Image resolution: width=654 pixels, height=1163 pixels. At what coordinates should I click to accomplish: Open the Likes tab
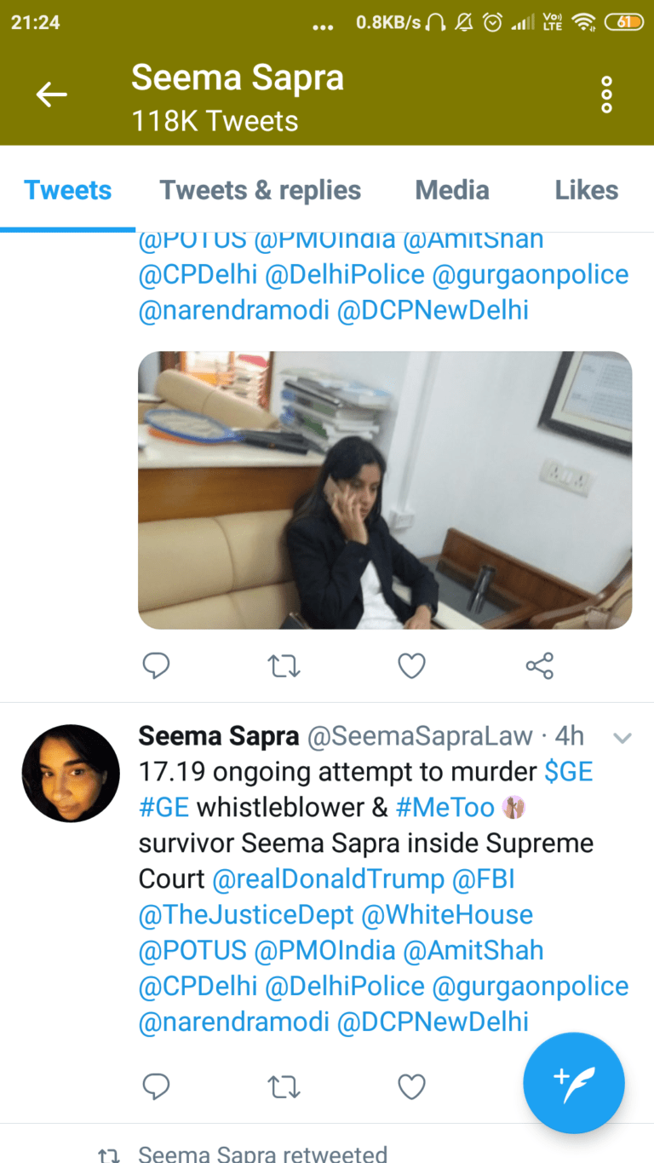[x=587, y=190]
